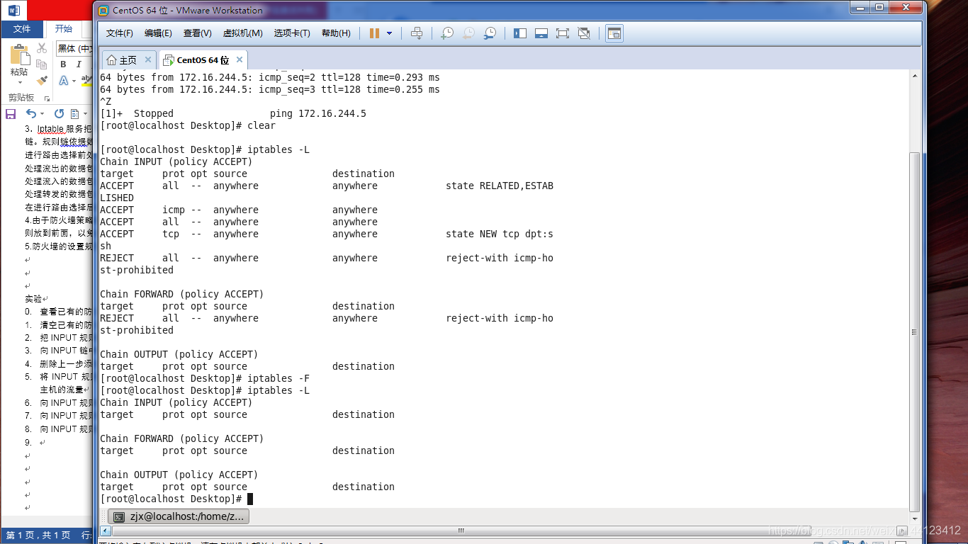Screen dimensions: 968x544
Task: Click the Word copy icon
Action: pyautogui.click(x=42, y=64)
